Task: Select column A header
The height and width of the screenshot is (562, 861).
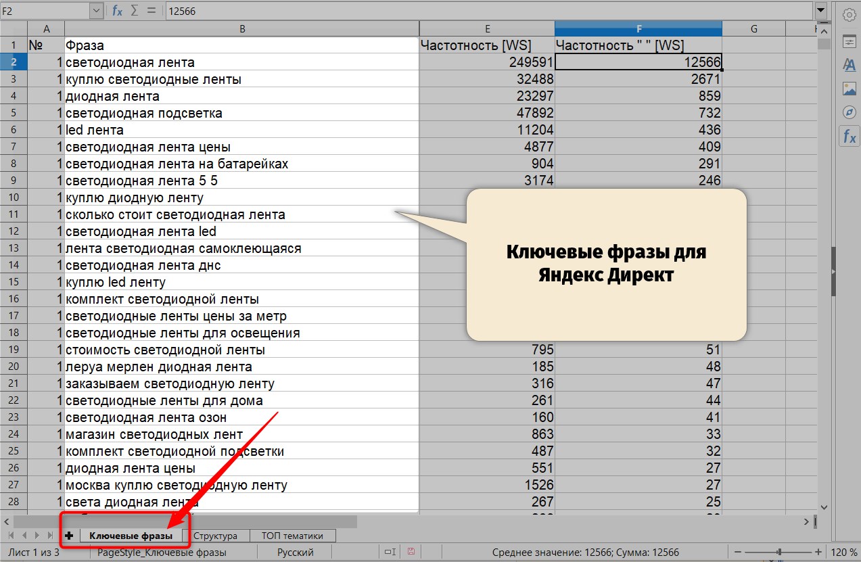Action: coord(46,28)
